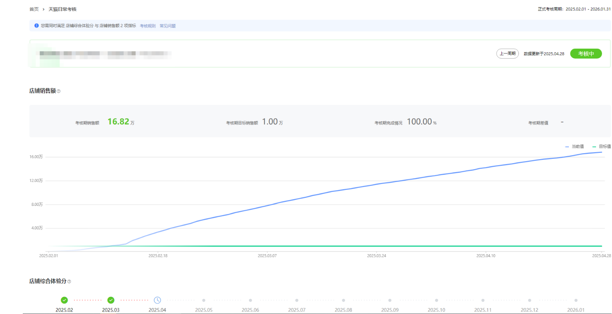Click the green checkmark for 2025.02
The width and height of the screenshot is (612, 314).
pyautogui.click(x=64, y=300)
